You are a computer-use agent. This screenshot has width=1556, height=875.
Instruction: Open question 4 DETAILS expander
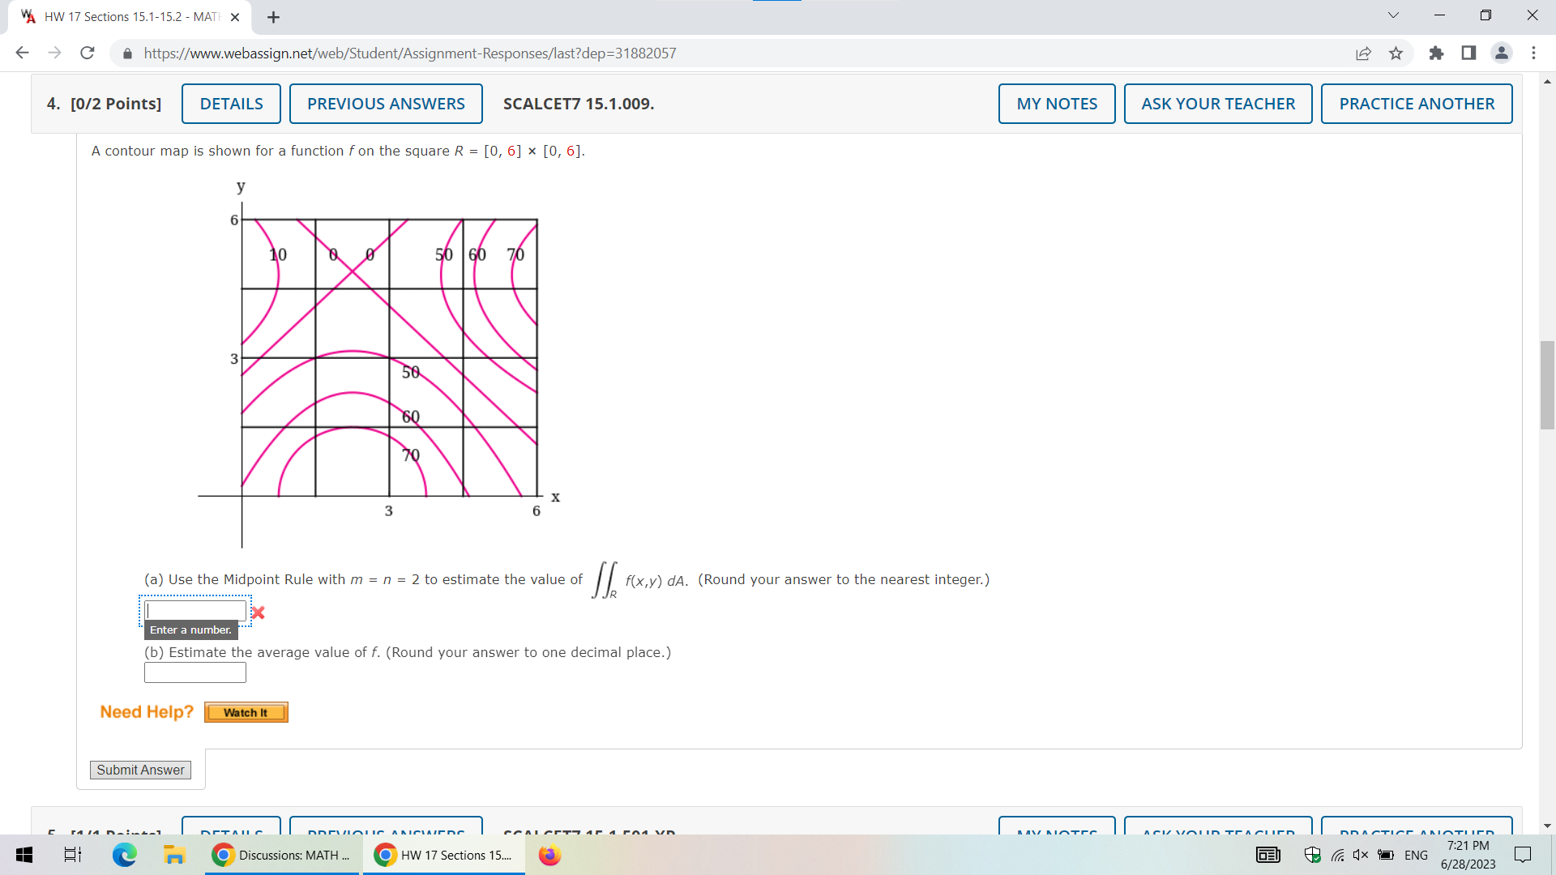click(x=231, y=104)
